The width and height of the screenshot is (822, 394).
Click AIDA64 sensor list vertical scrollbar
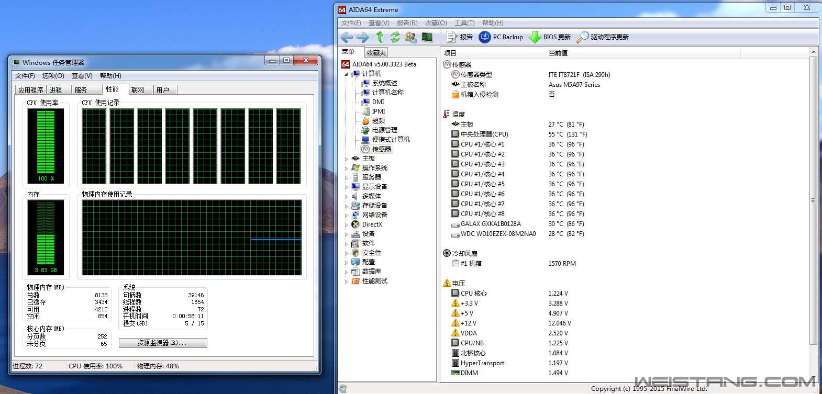click(x=813, y=200)
